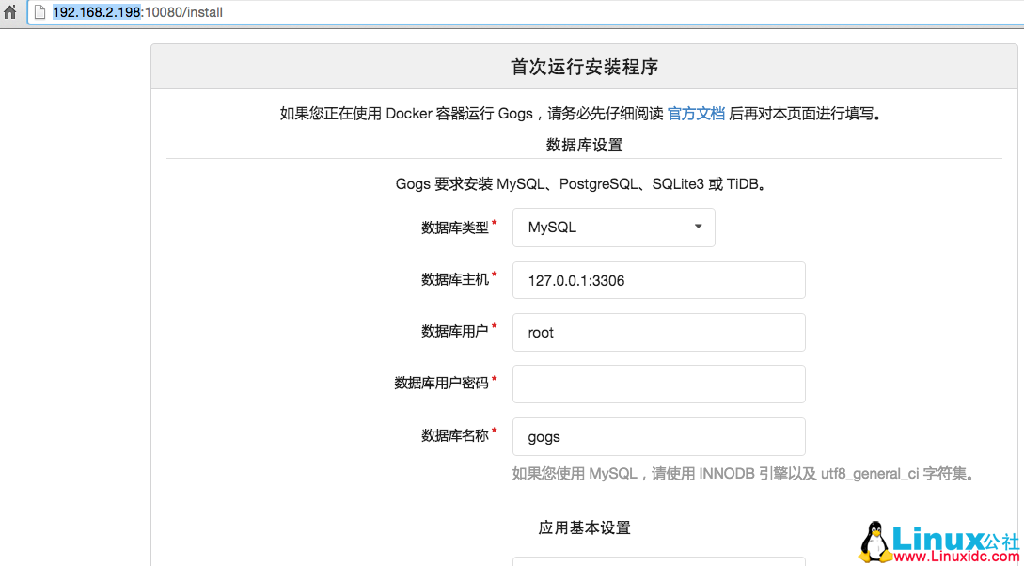
Task: Select the 数据库名称 field containing gogs
Action: pyautogui.click(x=658, y=436)
